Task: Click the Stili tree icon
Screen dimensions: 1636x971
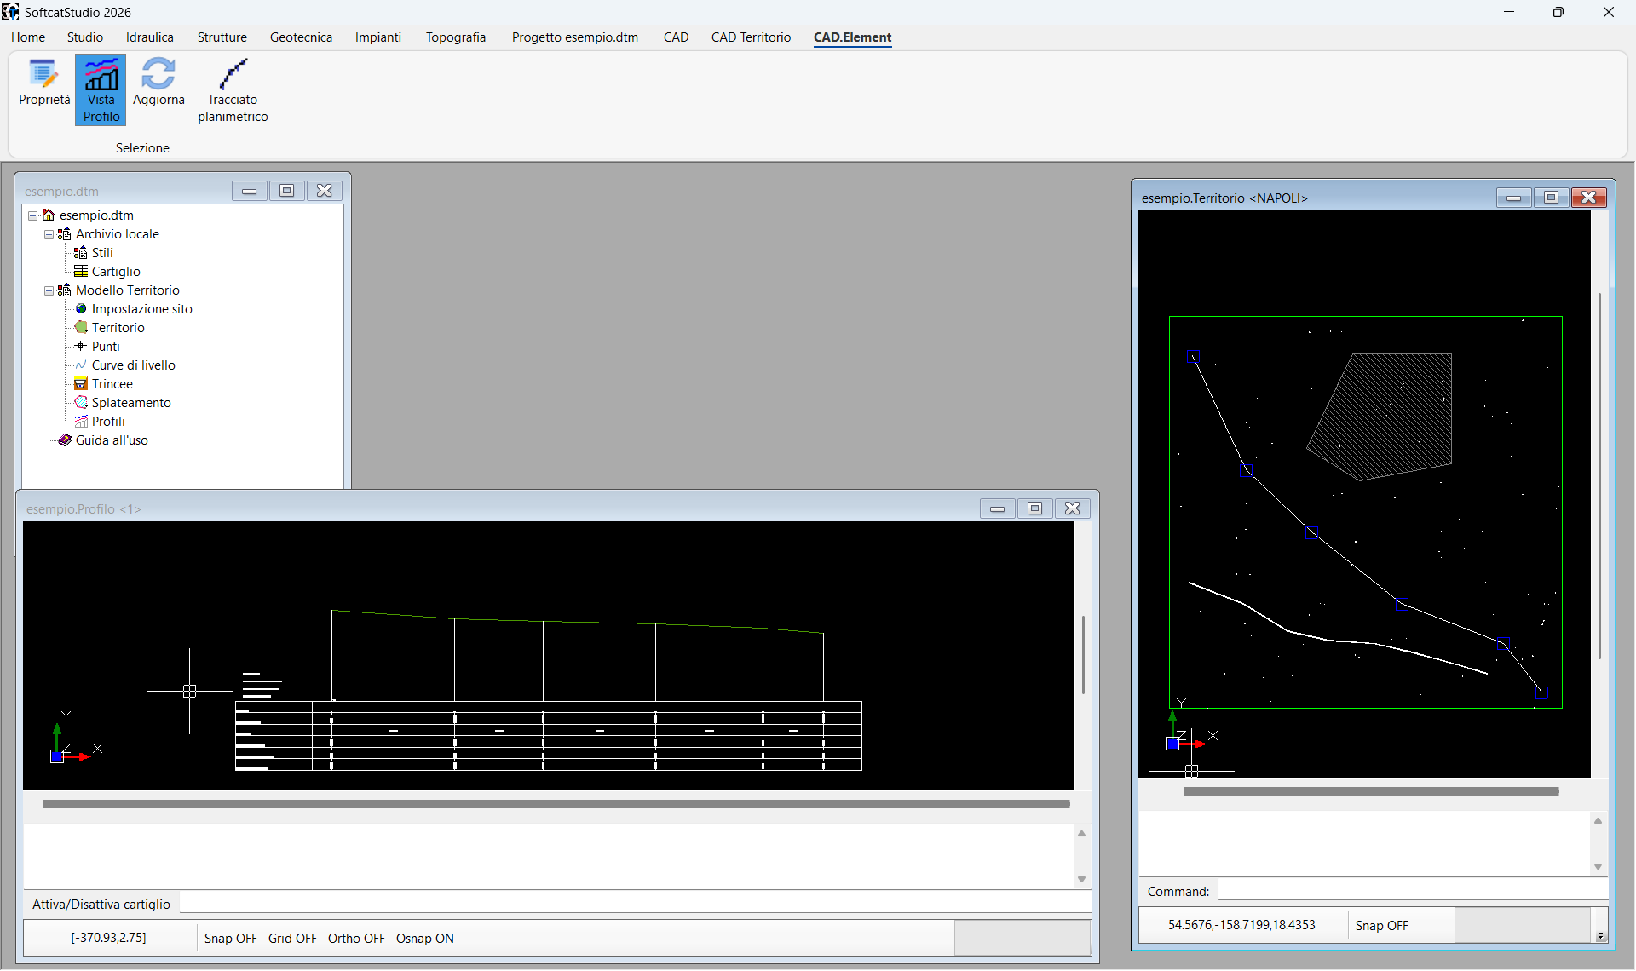Action: click(81, 253)
